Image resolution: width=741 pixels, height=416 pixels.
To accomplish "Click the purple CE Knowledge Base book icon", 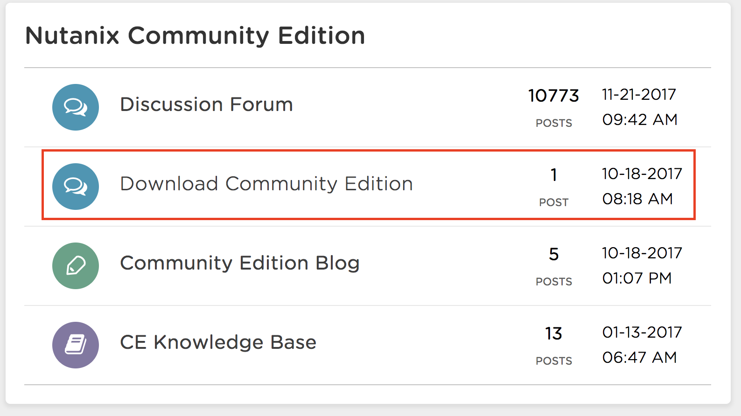I will pyautogui.click(x=76, y=345).
